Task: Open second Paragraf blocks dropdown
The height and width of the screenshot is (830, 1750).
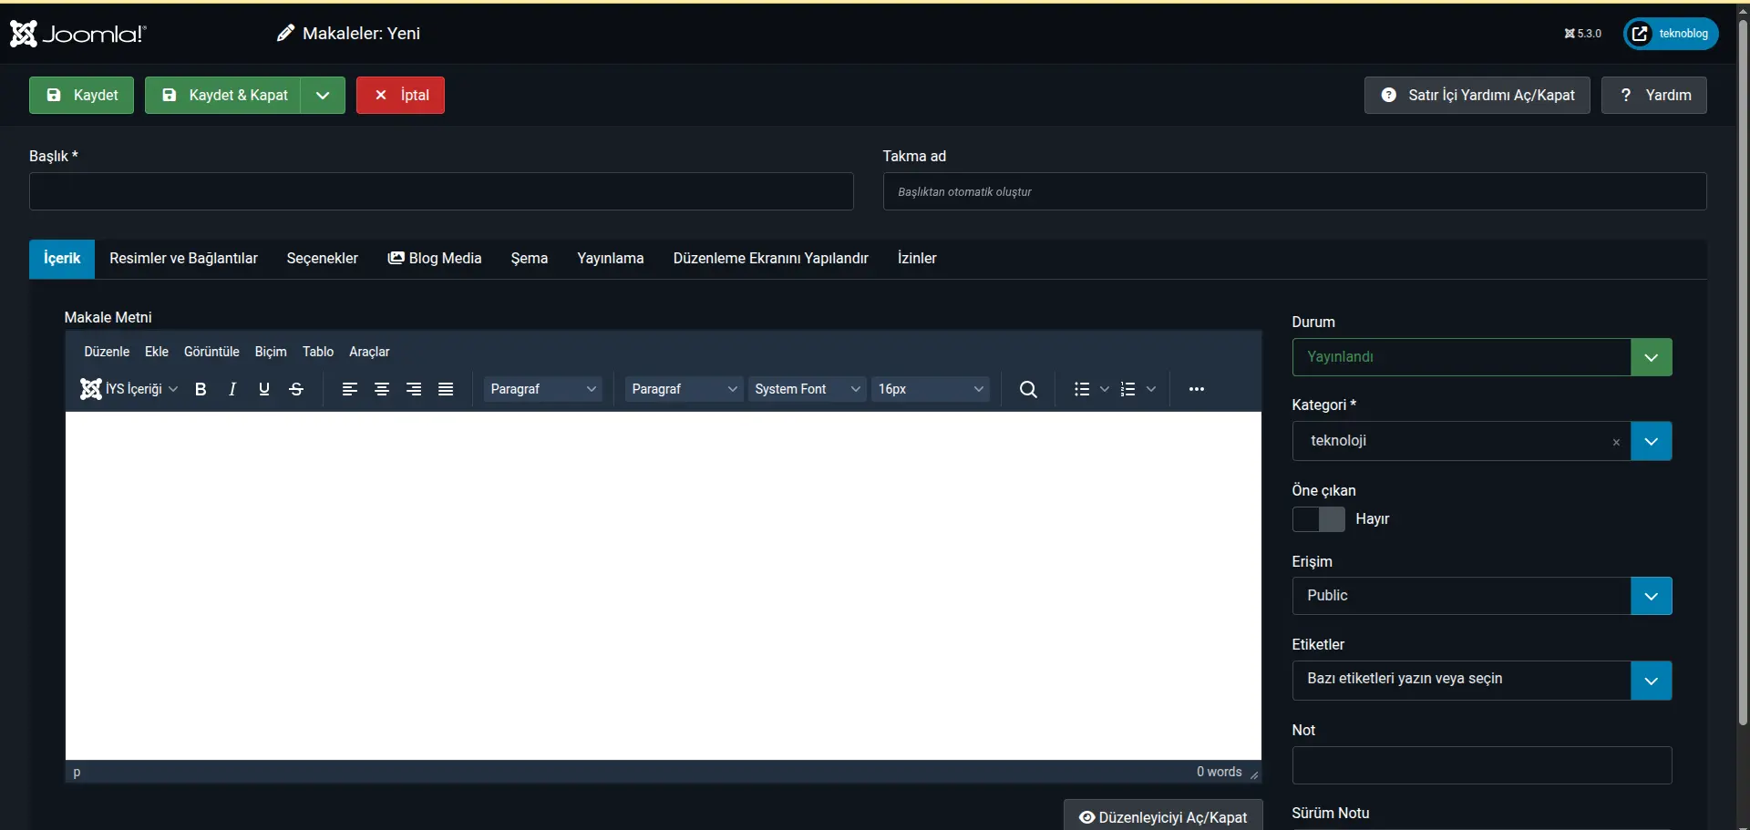Action: point(684,389)
